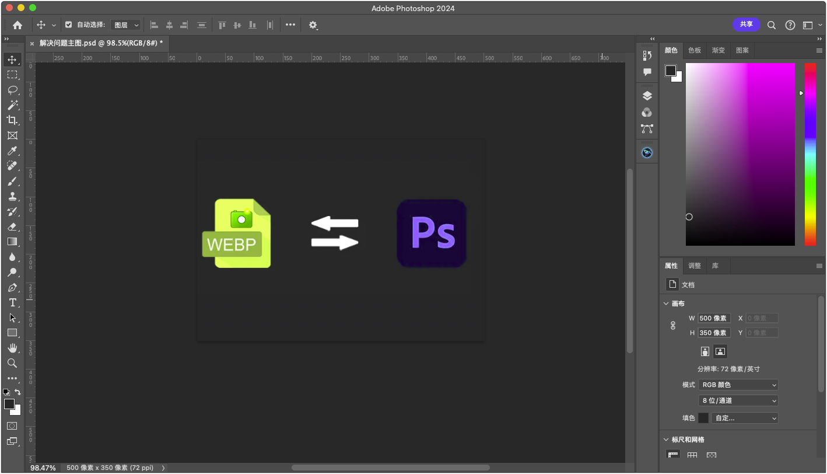Open the History panel icon
This screenshot has height=474, width=827.
pyautogui.click(x=647, y=55)
